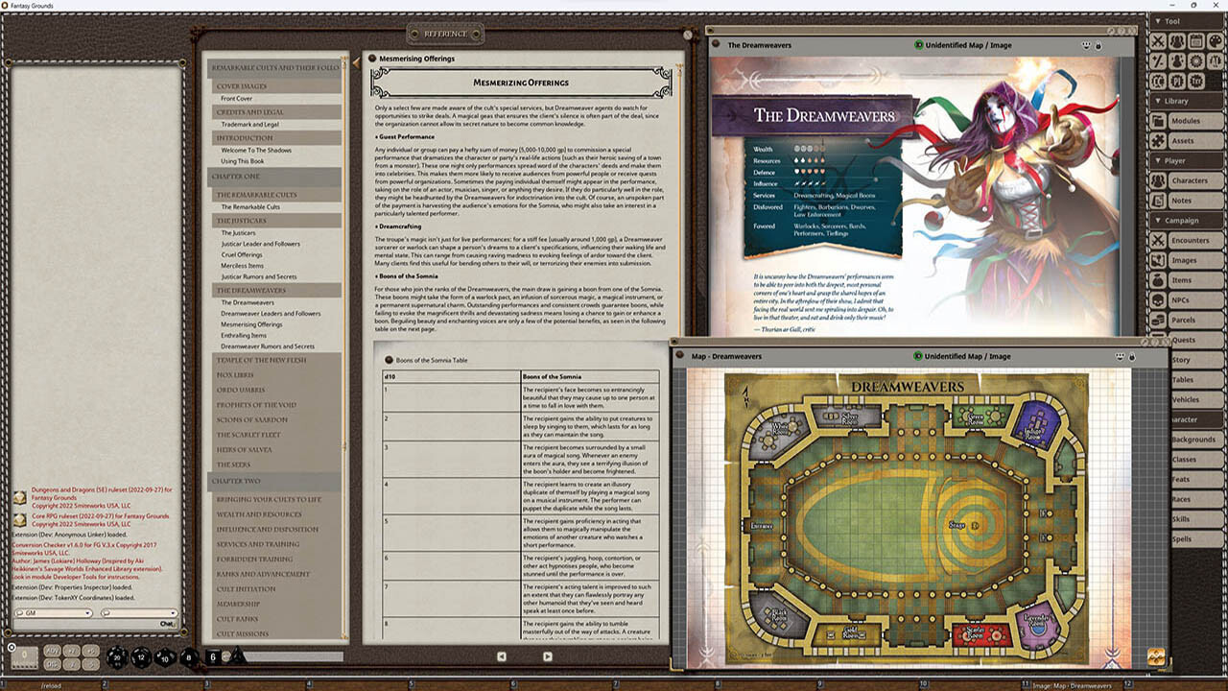The image size is (1228, 691).
Task: Select the crossed swords icon in Tool panel
Action: click(x=1158, y=40)
